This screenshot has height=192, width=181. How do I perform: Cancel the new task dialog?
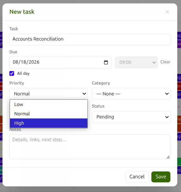(x=137, y=177)
